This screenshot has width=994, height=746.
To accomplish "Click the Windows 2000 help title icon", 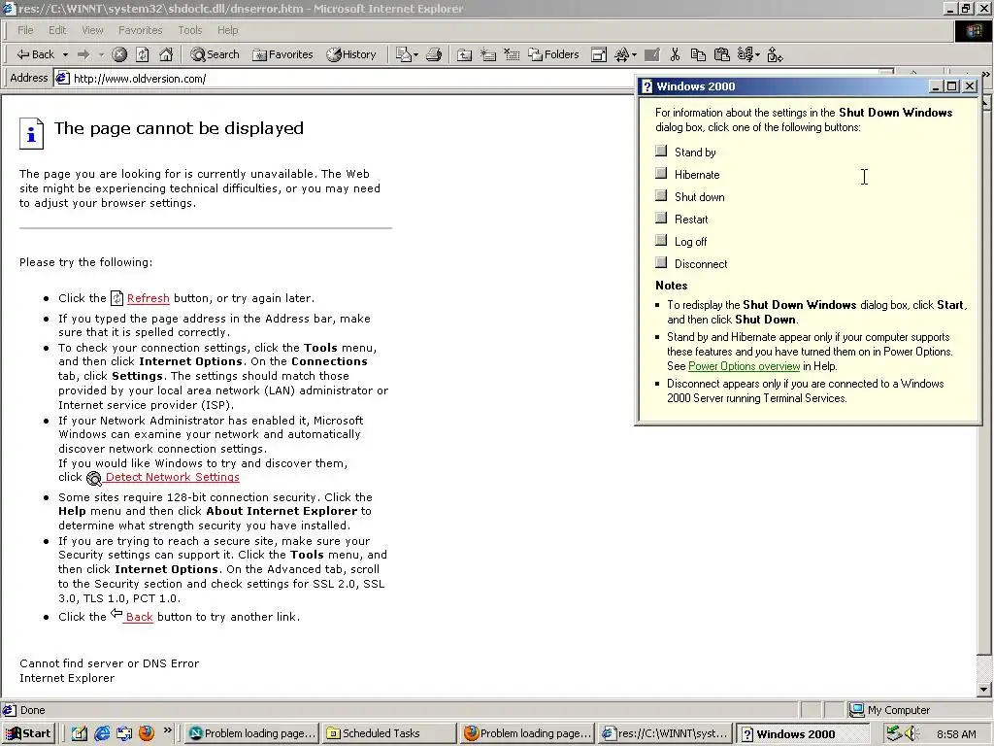I will pyautogui.click(x=646, y=86).
